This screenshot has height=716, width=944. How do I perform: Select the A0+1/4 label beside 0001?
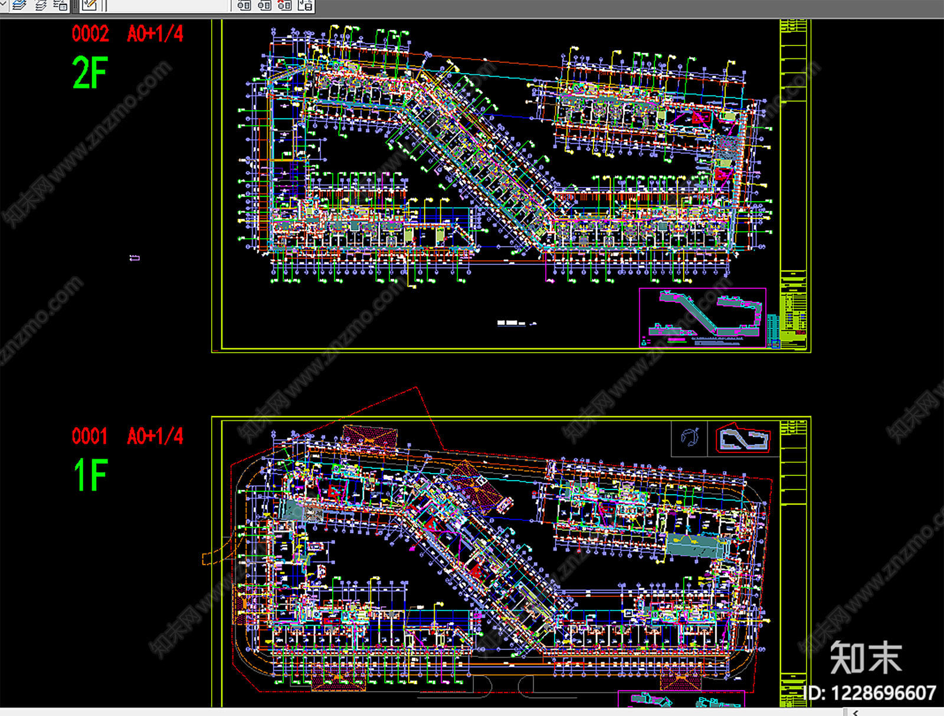155,436
